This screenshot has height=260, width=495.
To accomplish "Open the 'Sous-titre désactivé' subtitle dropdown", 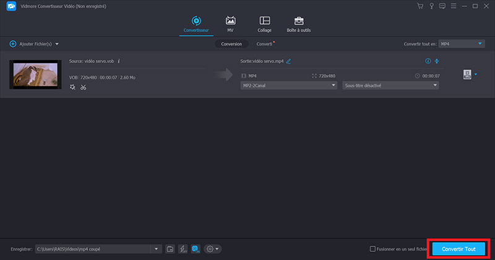I will click(390, 85).
